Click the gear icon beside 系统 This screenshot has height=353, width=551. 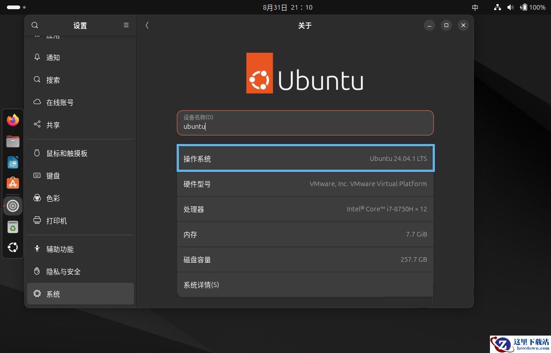tap(37, 294)
